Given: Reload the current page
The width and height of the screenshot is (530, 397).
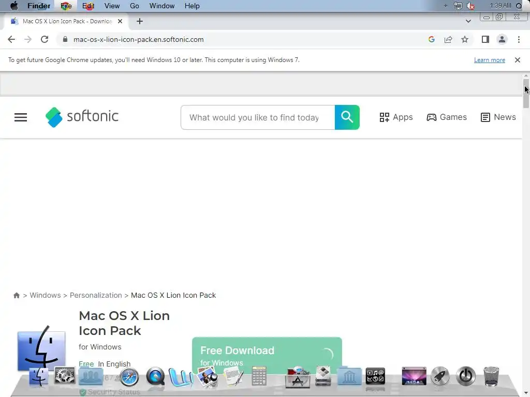Looking at the screenshot, I should (x=45, y=39).
